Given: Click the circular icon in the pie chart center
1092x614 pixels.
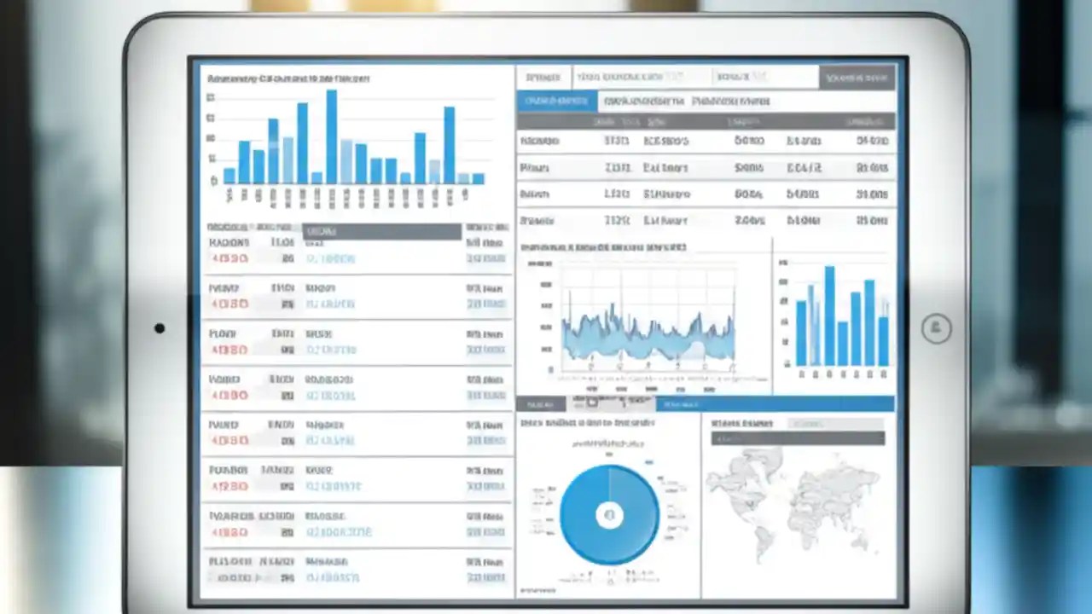Looking at the screenshot, I should pyautogui.click(x=610, y=515).
